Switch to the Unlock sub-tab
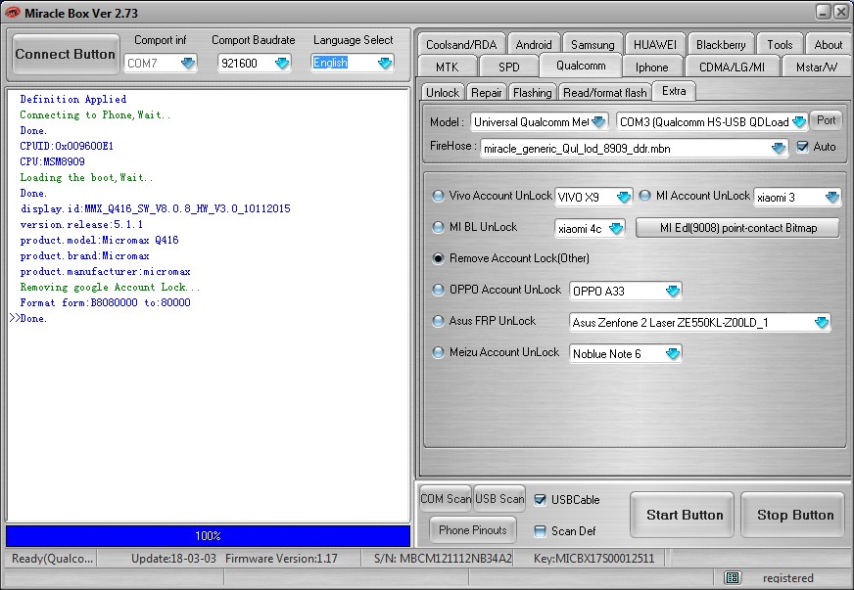The width and height of the screenshot is (854, 590). click(x=443, y=93)
